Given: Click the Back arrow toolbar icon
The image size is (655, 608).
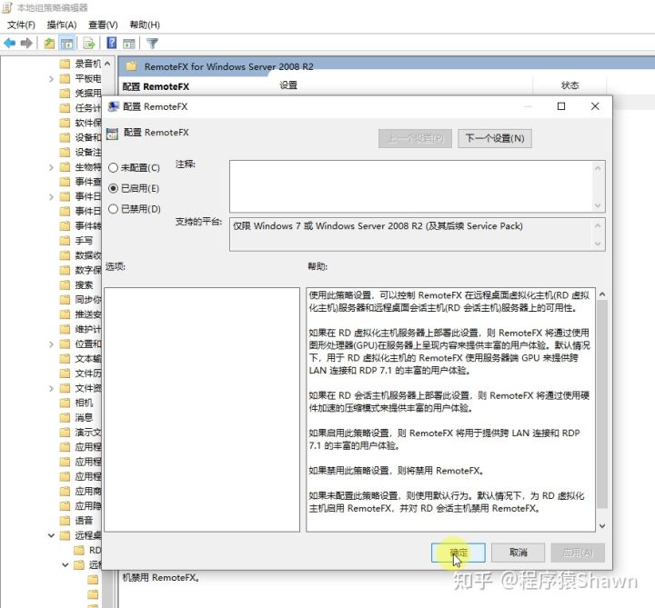Looking at the screenshot, I should coord(10,43).
